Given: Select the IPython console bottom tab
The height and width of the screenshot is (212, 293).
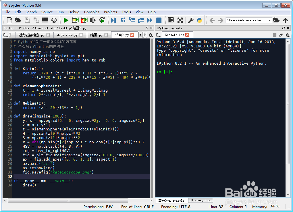Looking at the screenshot, I should [171, 201].
